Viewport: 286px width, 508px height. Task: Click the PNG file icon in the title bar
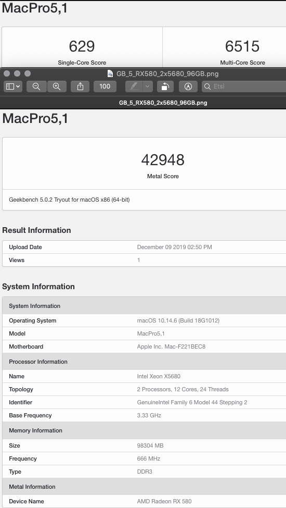pos(110,73)
